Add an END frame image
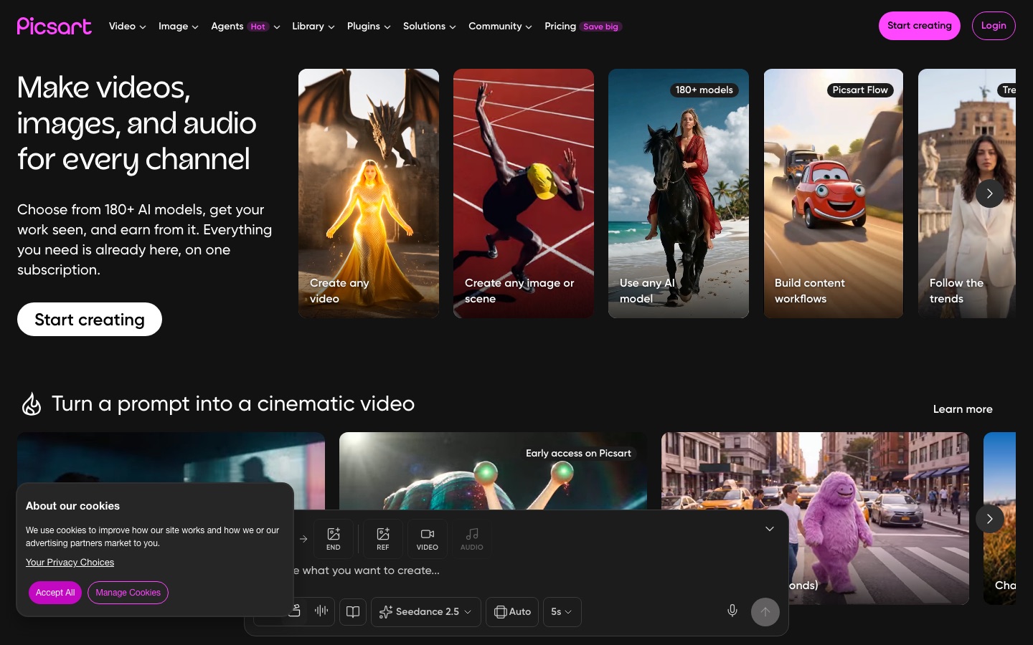 coord(334,539)
